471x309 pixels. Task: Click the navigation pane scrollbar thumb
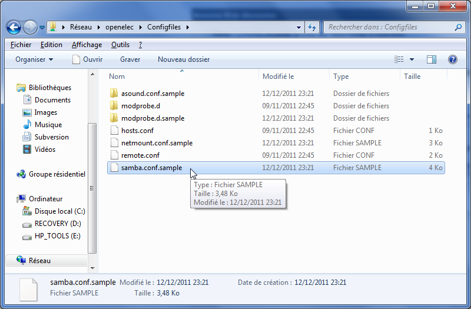click(x=92, y=188)
